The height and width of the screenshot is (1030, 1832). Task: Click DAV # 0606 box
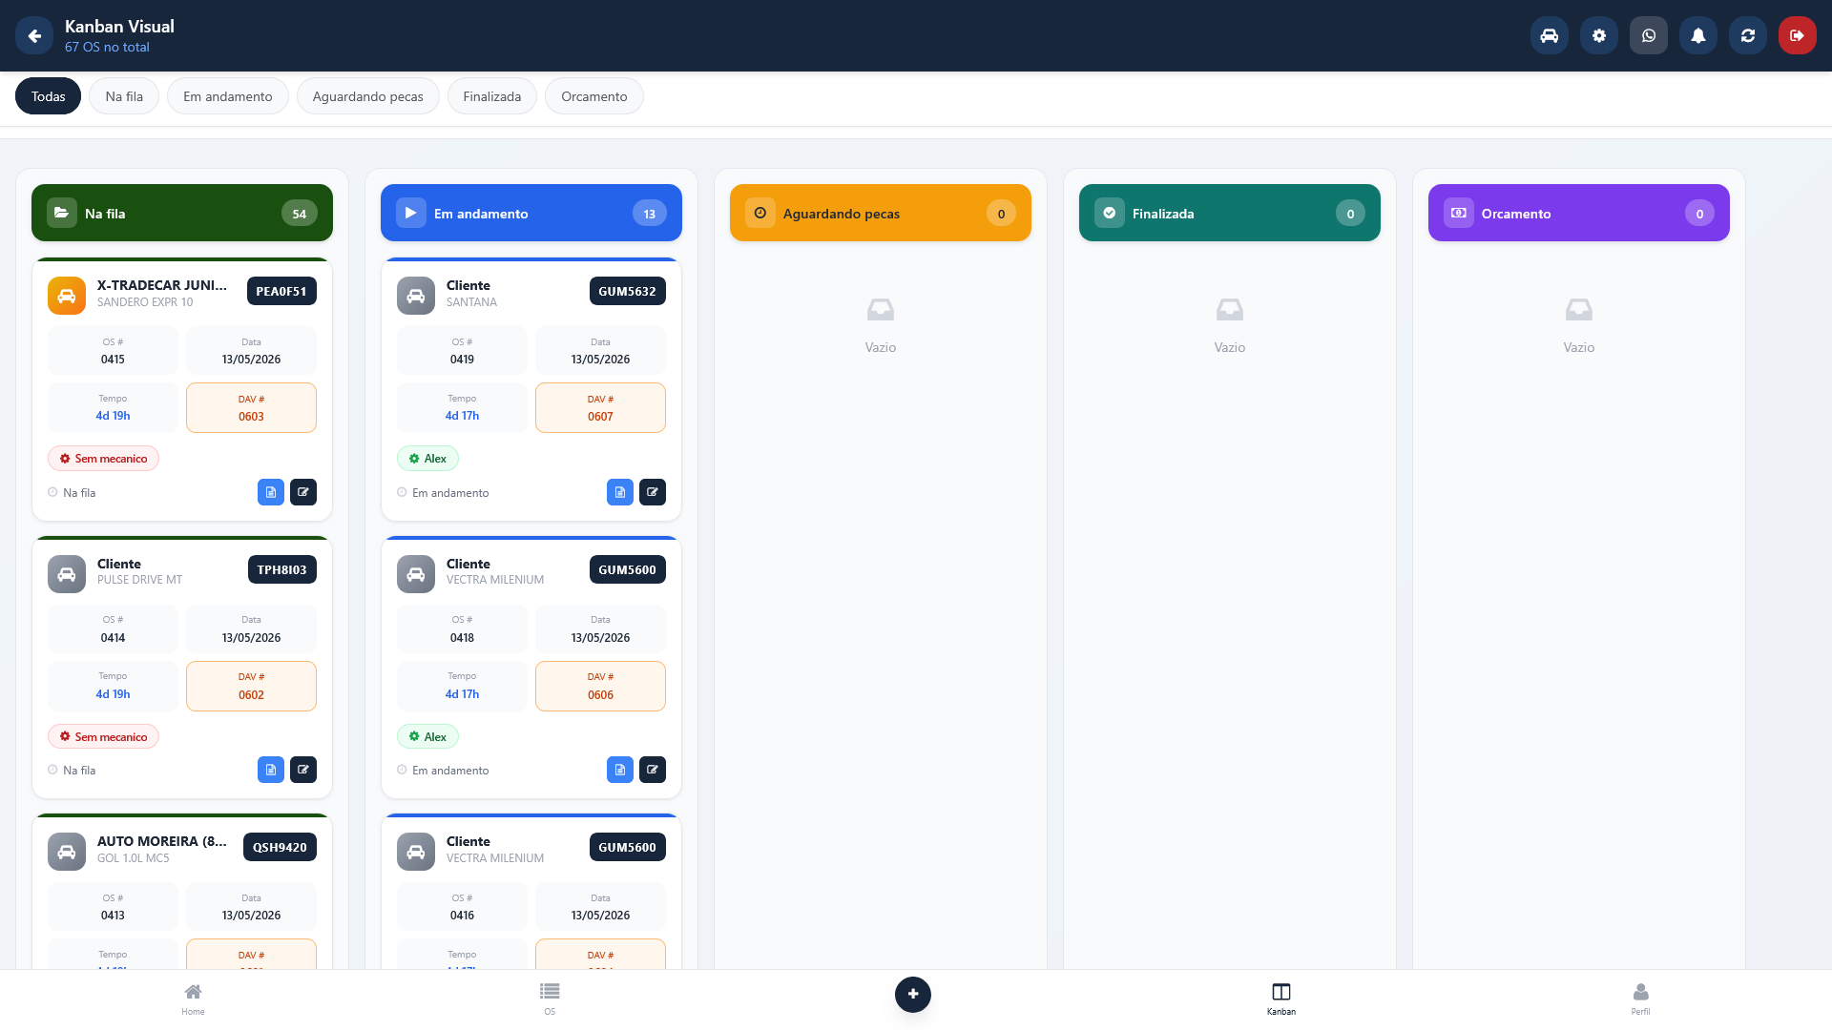(x=600, y=686)
